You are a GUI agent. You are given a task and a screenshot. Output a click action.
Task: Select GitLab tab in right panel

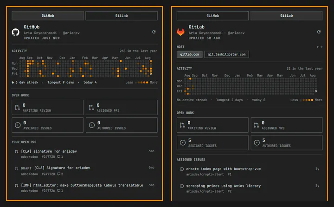[x=287, y=16]
